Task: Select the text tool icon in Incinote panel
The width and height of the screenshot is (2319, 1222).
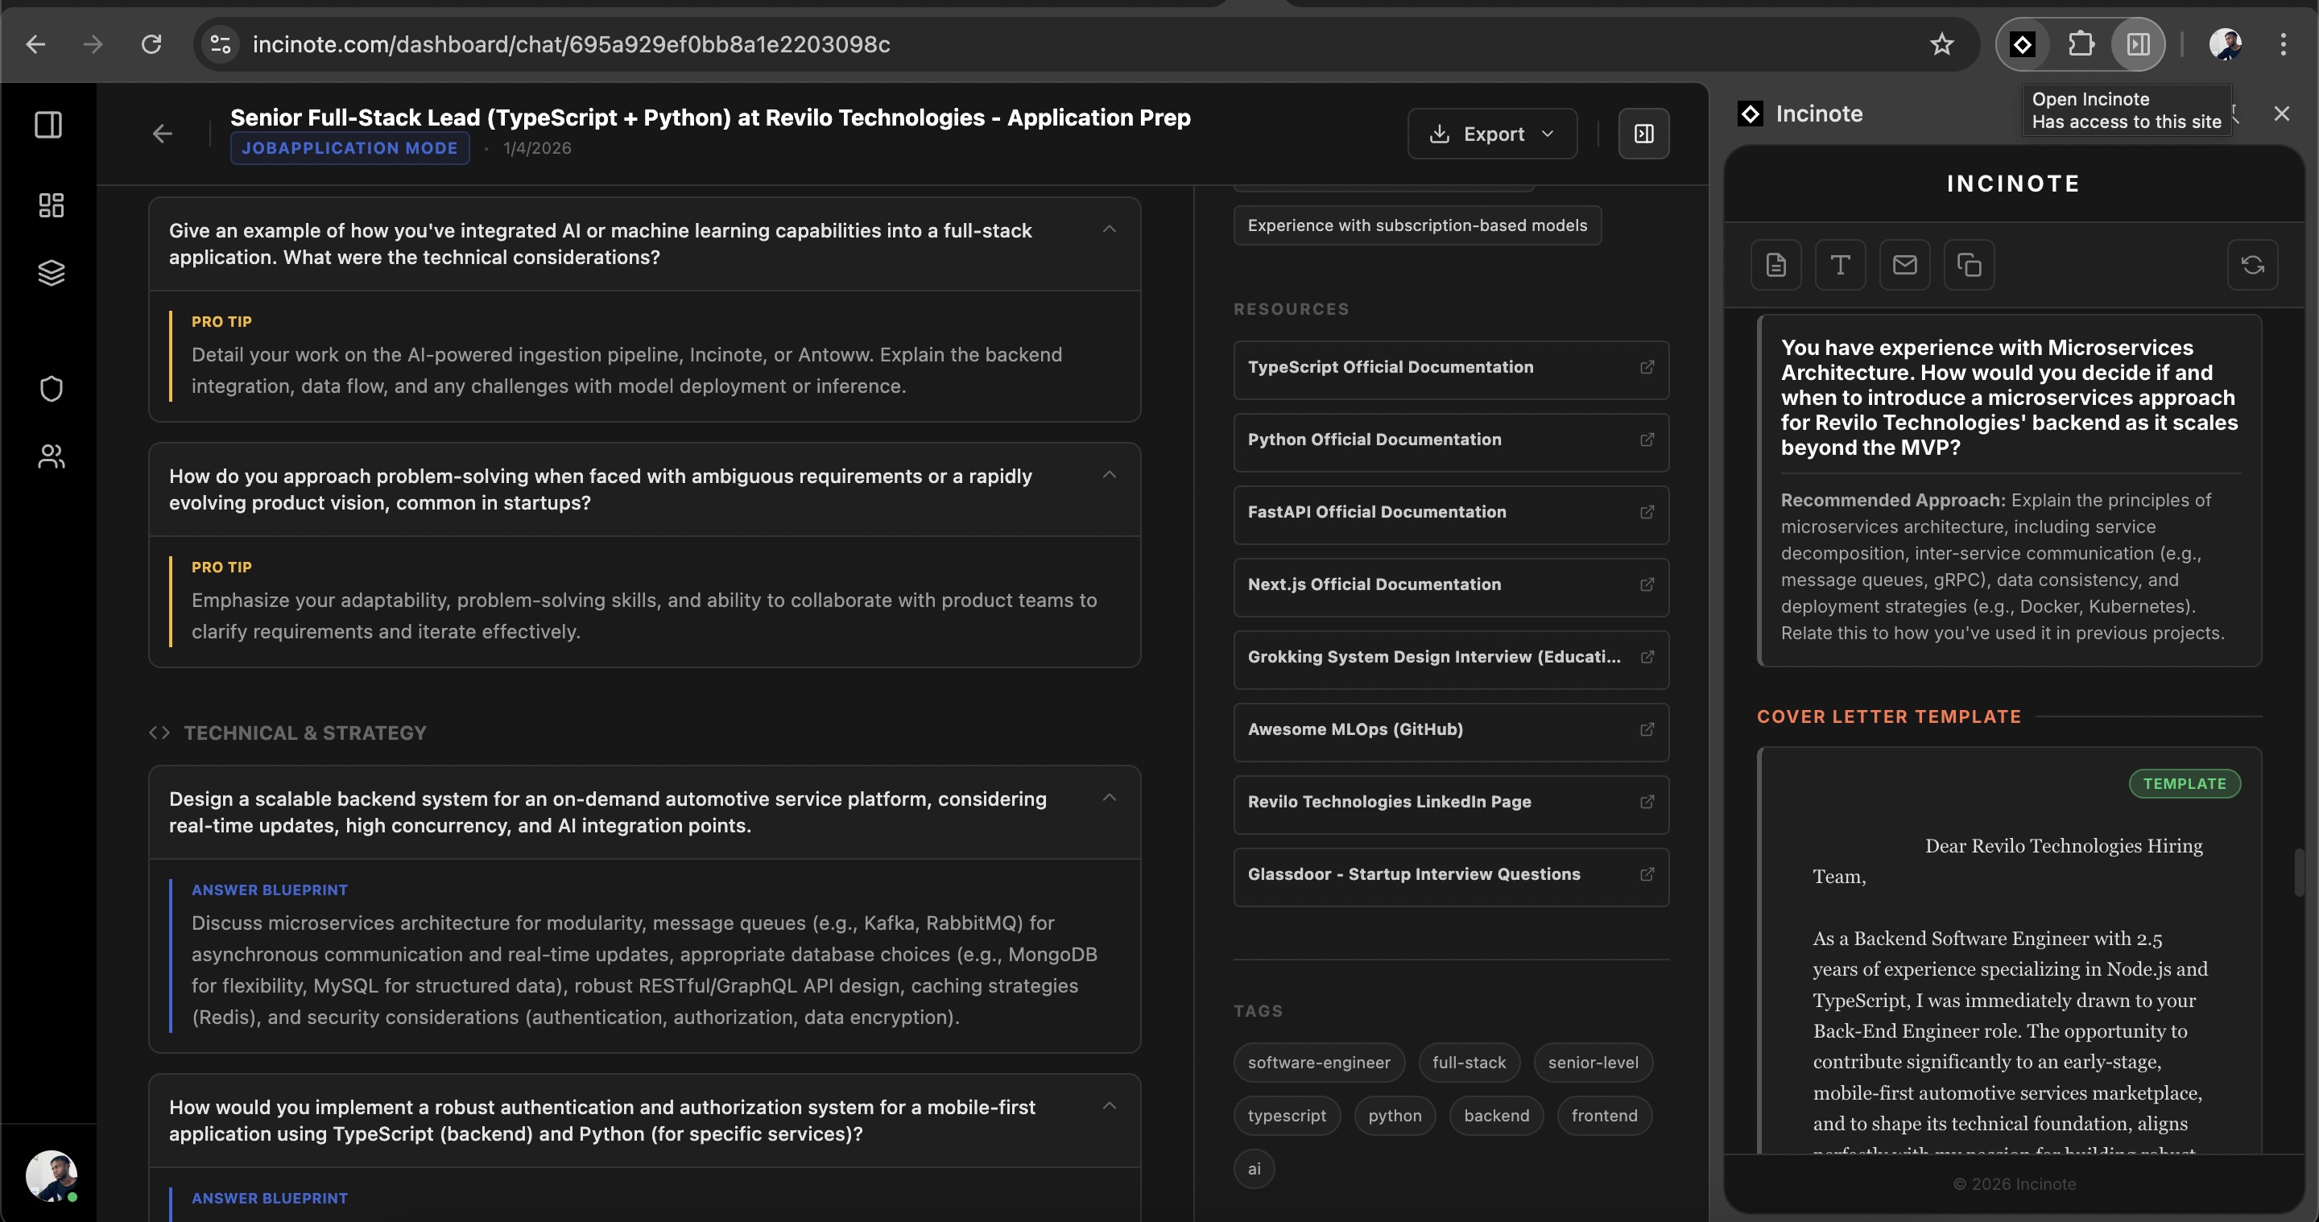Action: click(x=1840, y=264)
